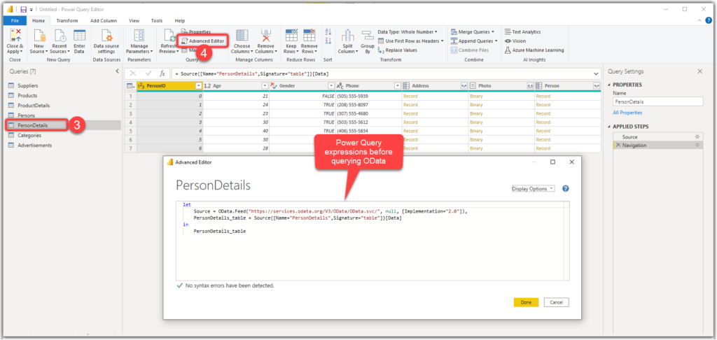Open the Age column filter dropdown
Image resolution: width=717 pixels, height=340 pixels.
(x=264, y=85)
